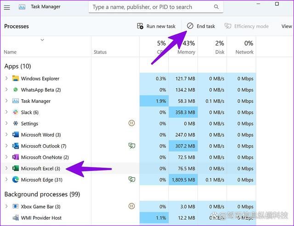
Task: Expand the Slack process group
Action: click(6, 112)
